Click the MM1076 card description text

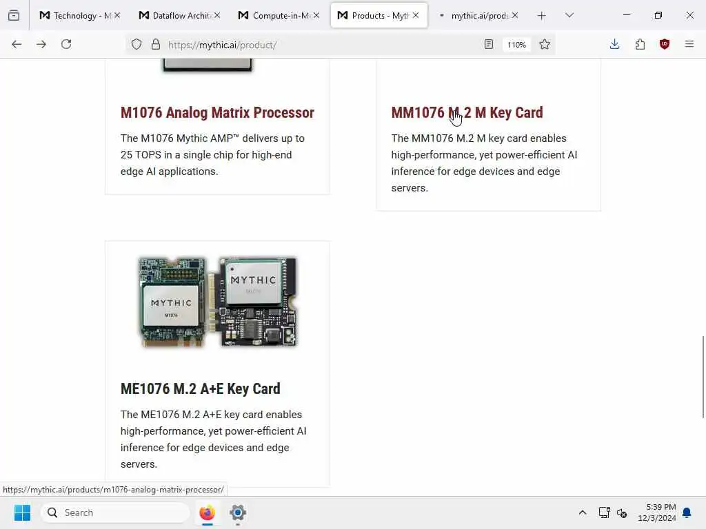click(484, 163)
